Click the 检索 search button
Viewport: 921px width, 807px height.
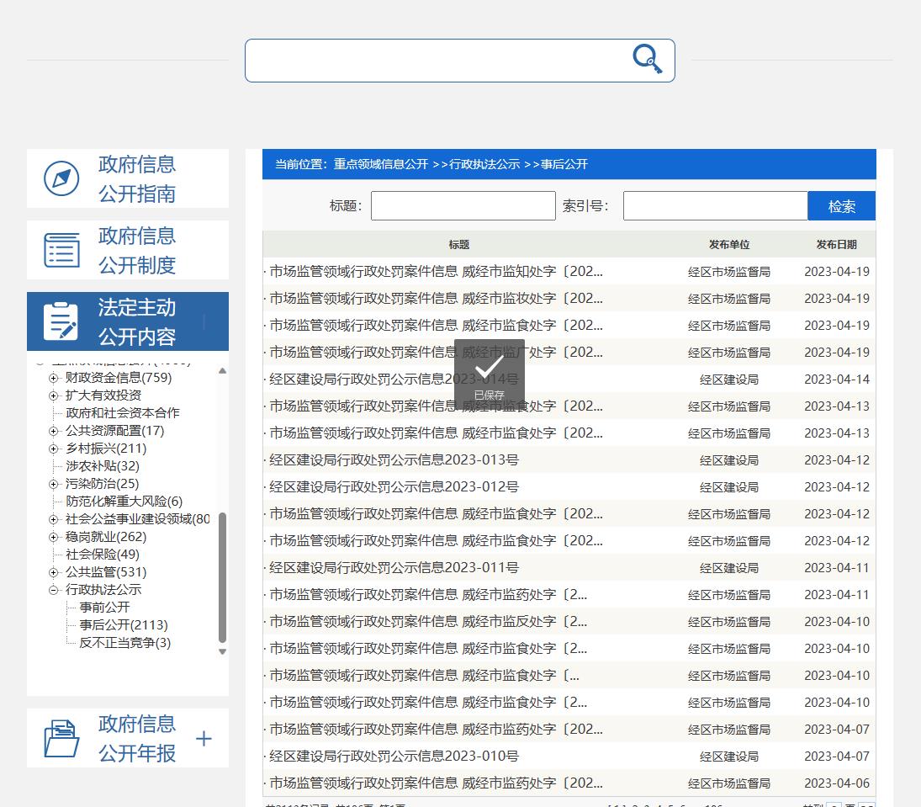tap(841, 206)
